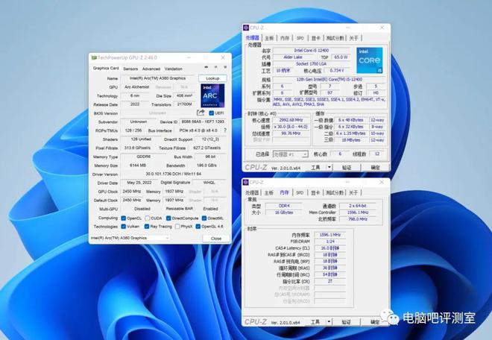Click the GPU-Z refresh icon
Image resolution: width=492 pixels, height=340 pixels.
pyautogui.click(x=215, y=69)
